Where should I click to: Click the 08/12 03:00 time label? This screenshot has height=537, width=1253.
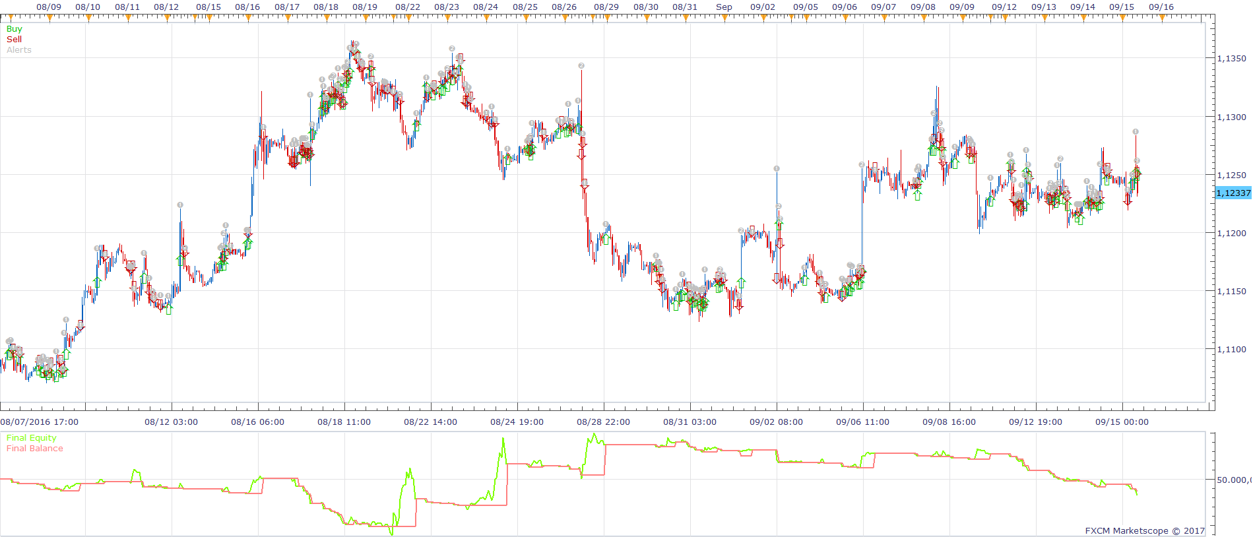(171, 422)
